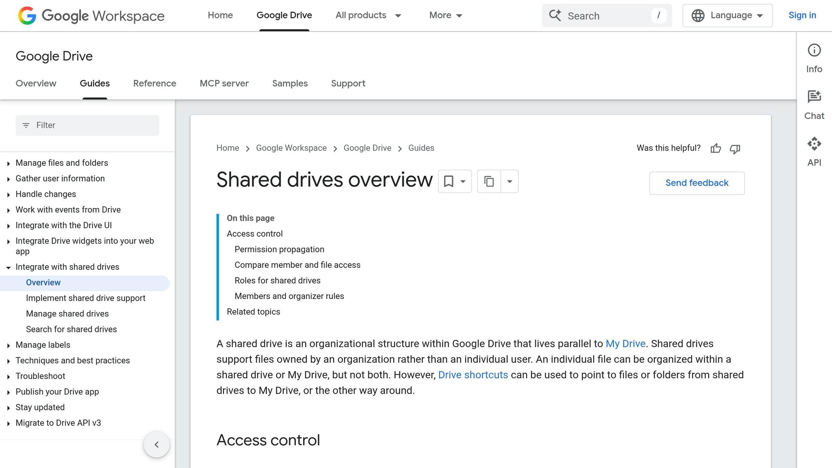Click Google Workspace in breadcrumb
The image size is (832, 468).
[x=291, y=148]
